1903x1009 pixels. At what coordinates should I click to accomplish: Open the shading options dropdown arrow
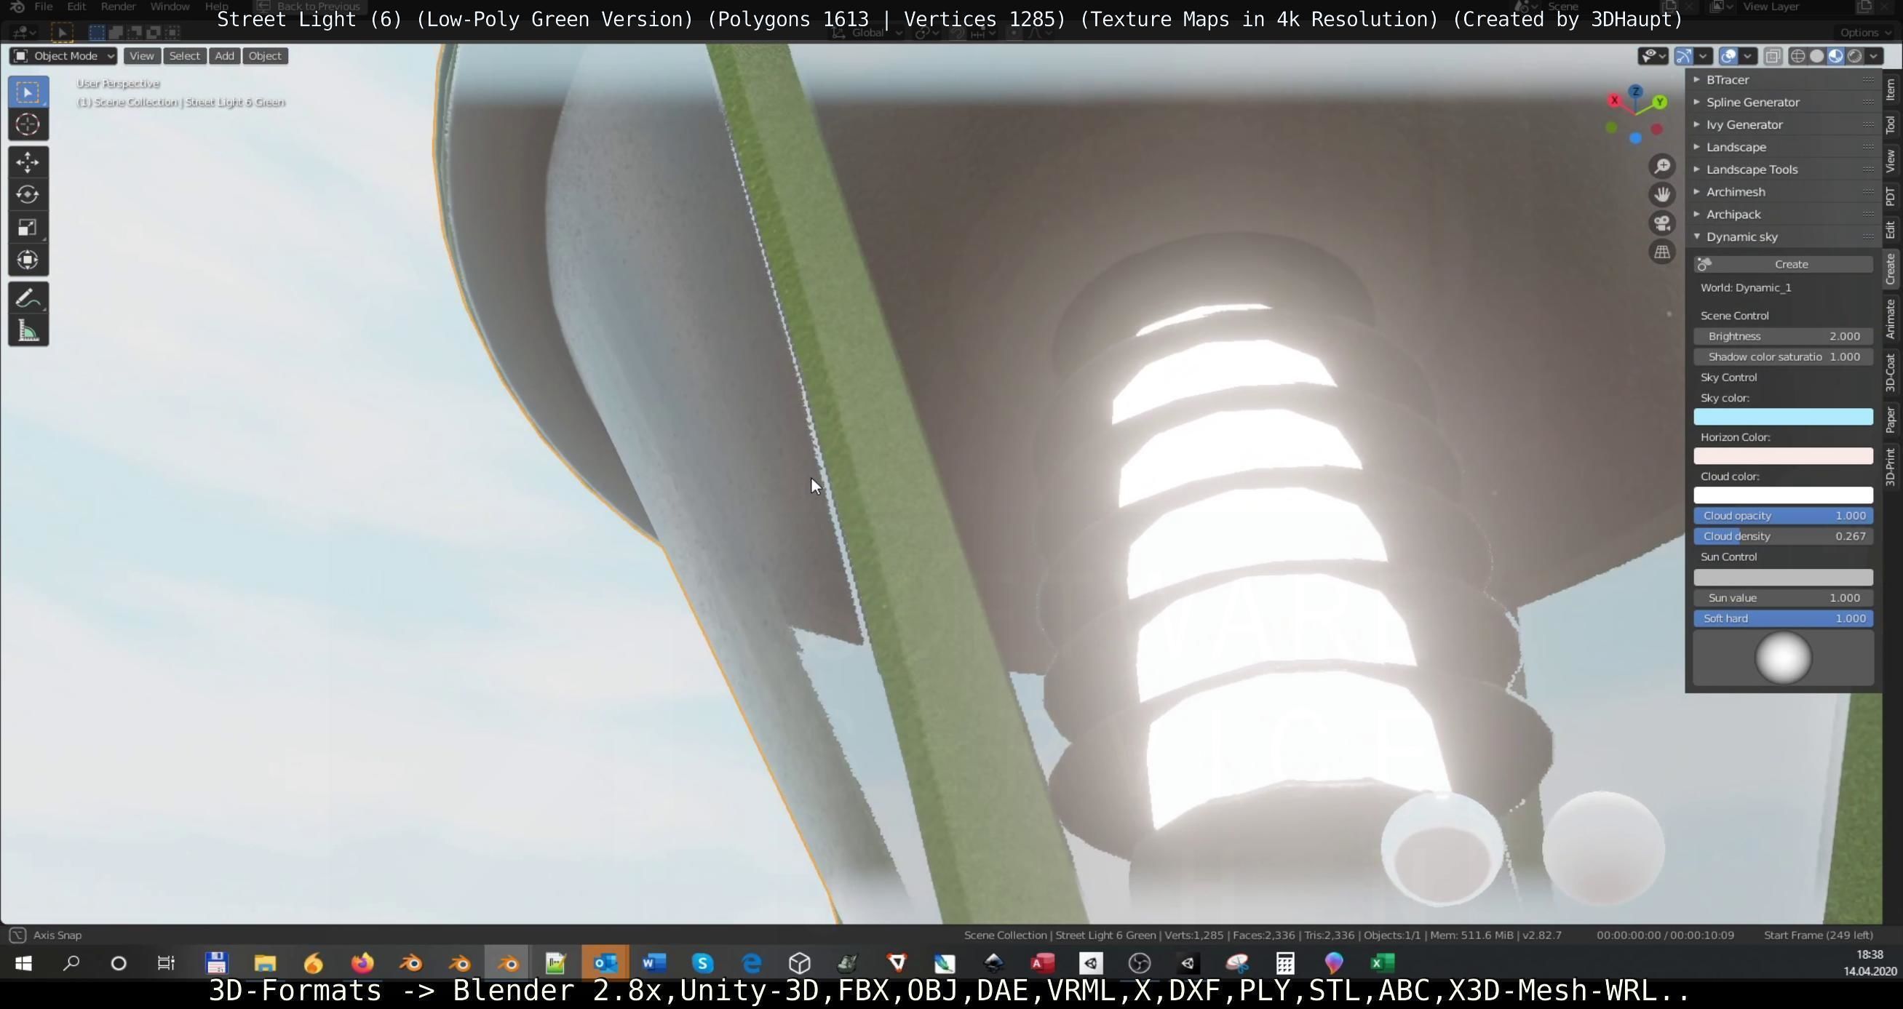(x=1873, y=56)
